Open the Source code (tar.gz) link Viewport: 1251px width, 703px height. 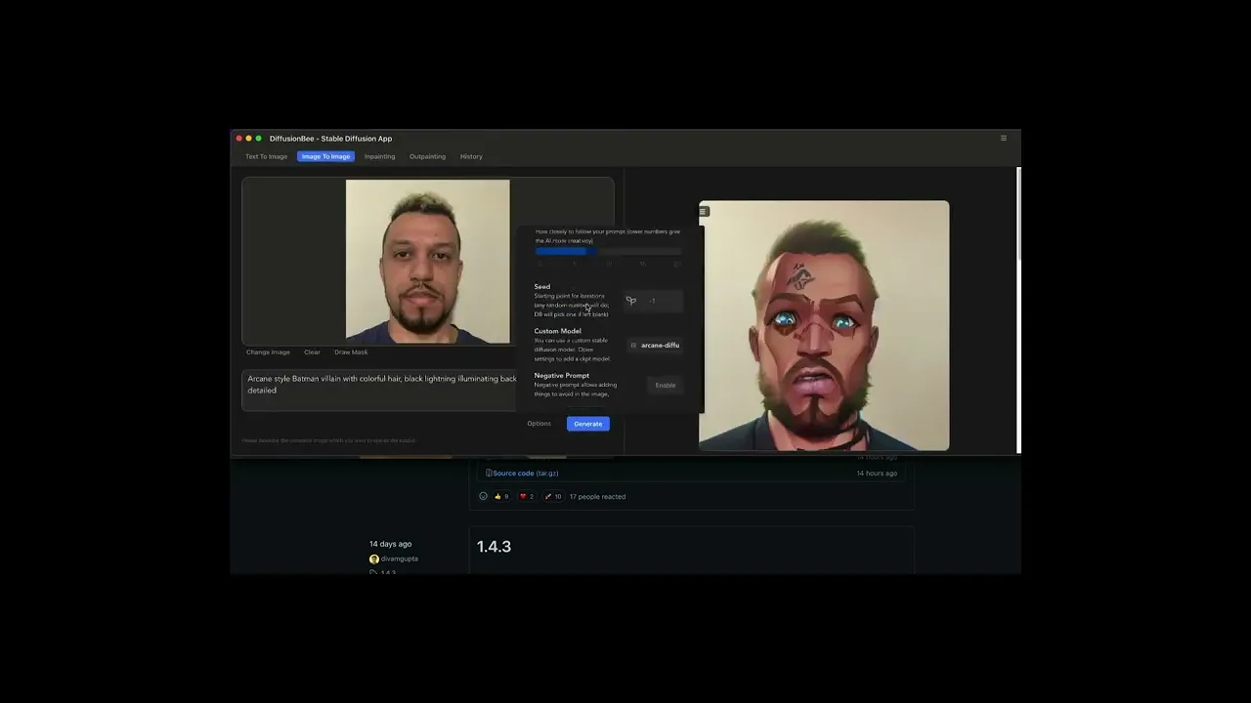(x=526, y=474)
